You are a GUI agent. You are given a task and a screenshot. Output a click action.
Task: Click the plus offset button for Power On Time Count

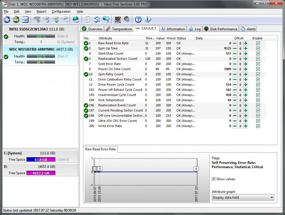pyautogui.click(x=245, y=69)
